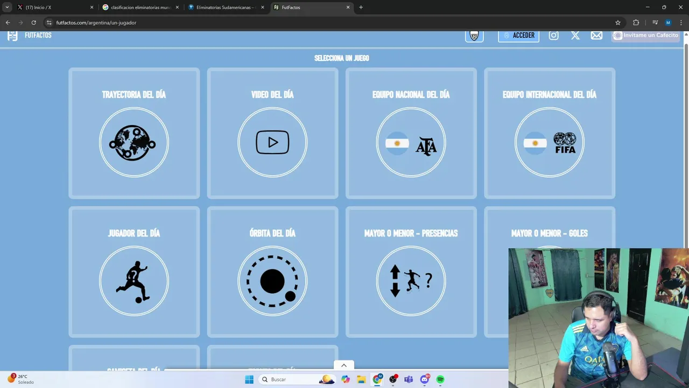Go back to the previous page
The height and width of the screenshot is (388, 689).
(x=8, y=23)
